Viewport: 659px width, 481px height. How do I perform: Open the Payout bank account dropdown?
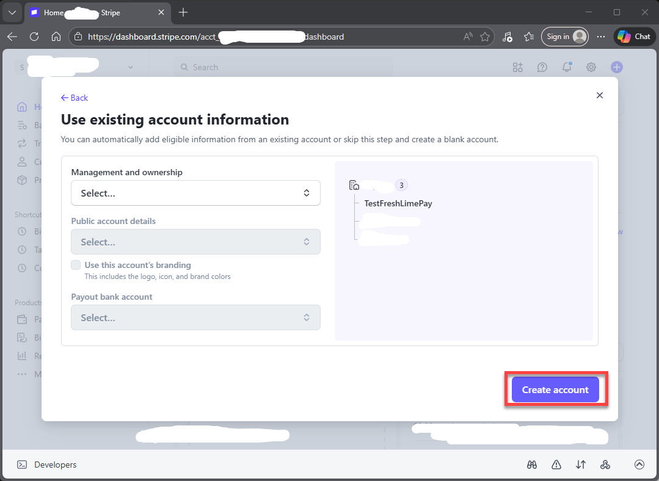(195, 317)
